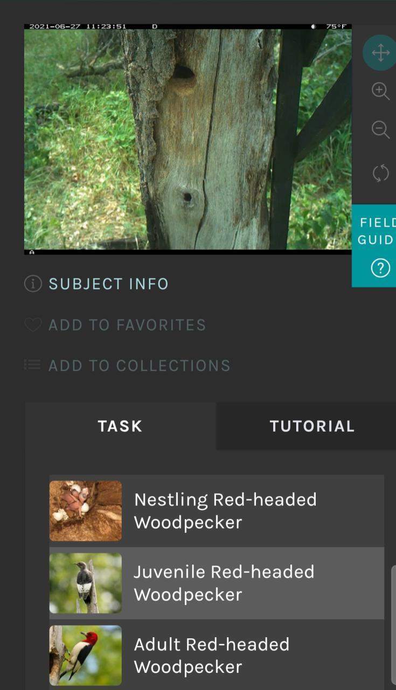Click the heart favorites icon
Screen dimensions: 396x690
coord(33,325)
